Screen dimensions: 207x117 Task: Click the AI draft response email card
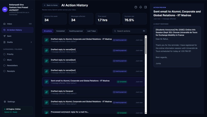(177, 46)
